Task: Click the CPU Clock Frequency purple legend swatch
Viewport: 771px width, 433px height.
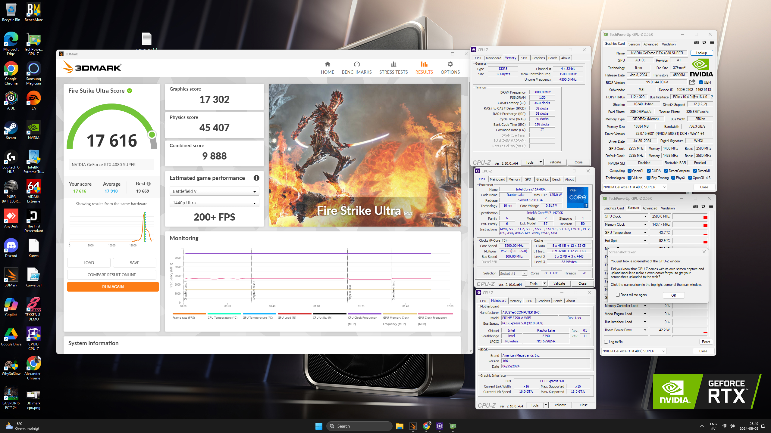Action: [x=365, y=314]
